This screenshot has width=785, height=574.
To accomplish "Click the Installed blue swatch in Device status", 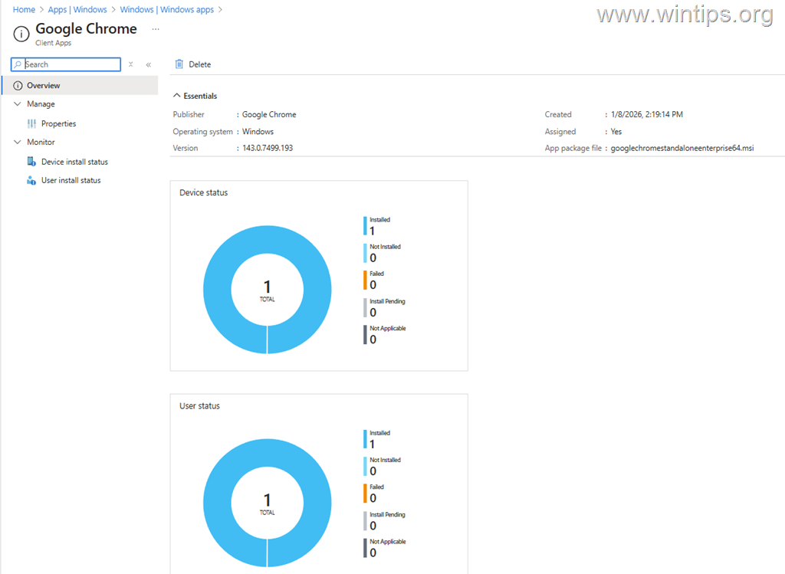I will tap(366, 225).
